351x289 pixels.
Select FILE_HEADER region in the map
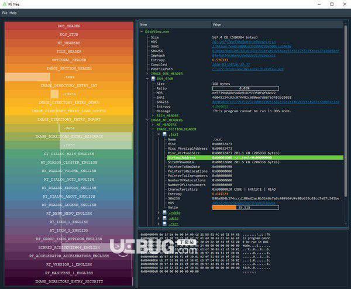click(69, 51)
